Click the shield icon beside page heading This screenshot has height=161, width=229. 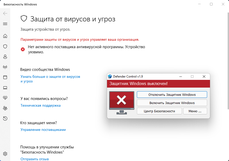coord(24,19)
